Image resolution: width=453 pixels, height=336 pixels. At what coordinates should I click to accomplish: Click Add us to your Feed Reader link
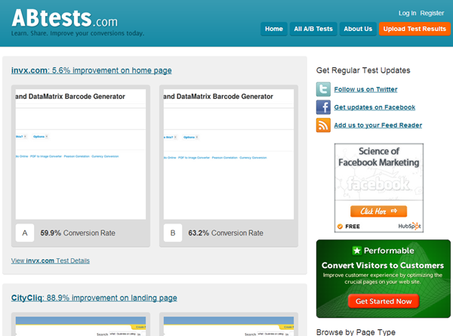click(x=378, y=125)
